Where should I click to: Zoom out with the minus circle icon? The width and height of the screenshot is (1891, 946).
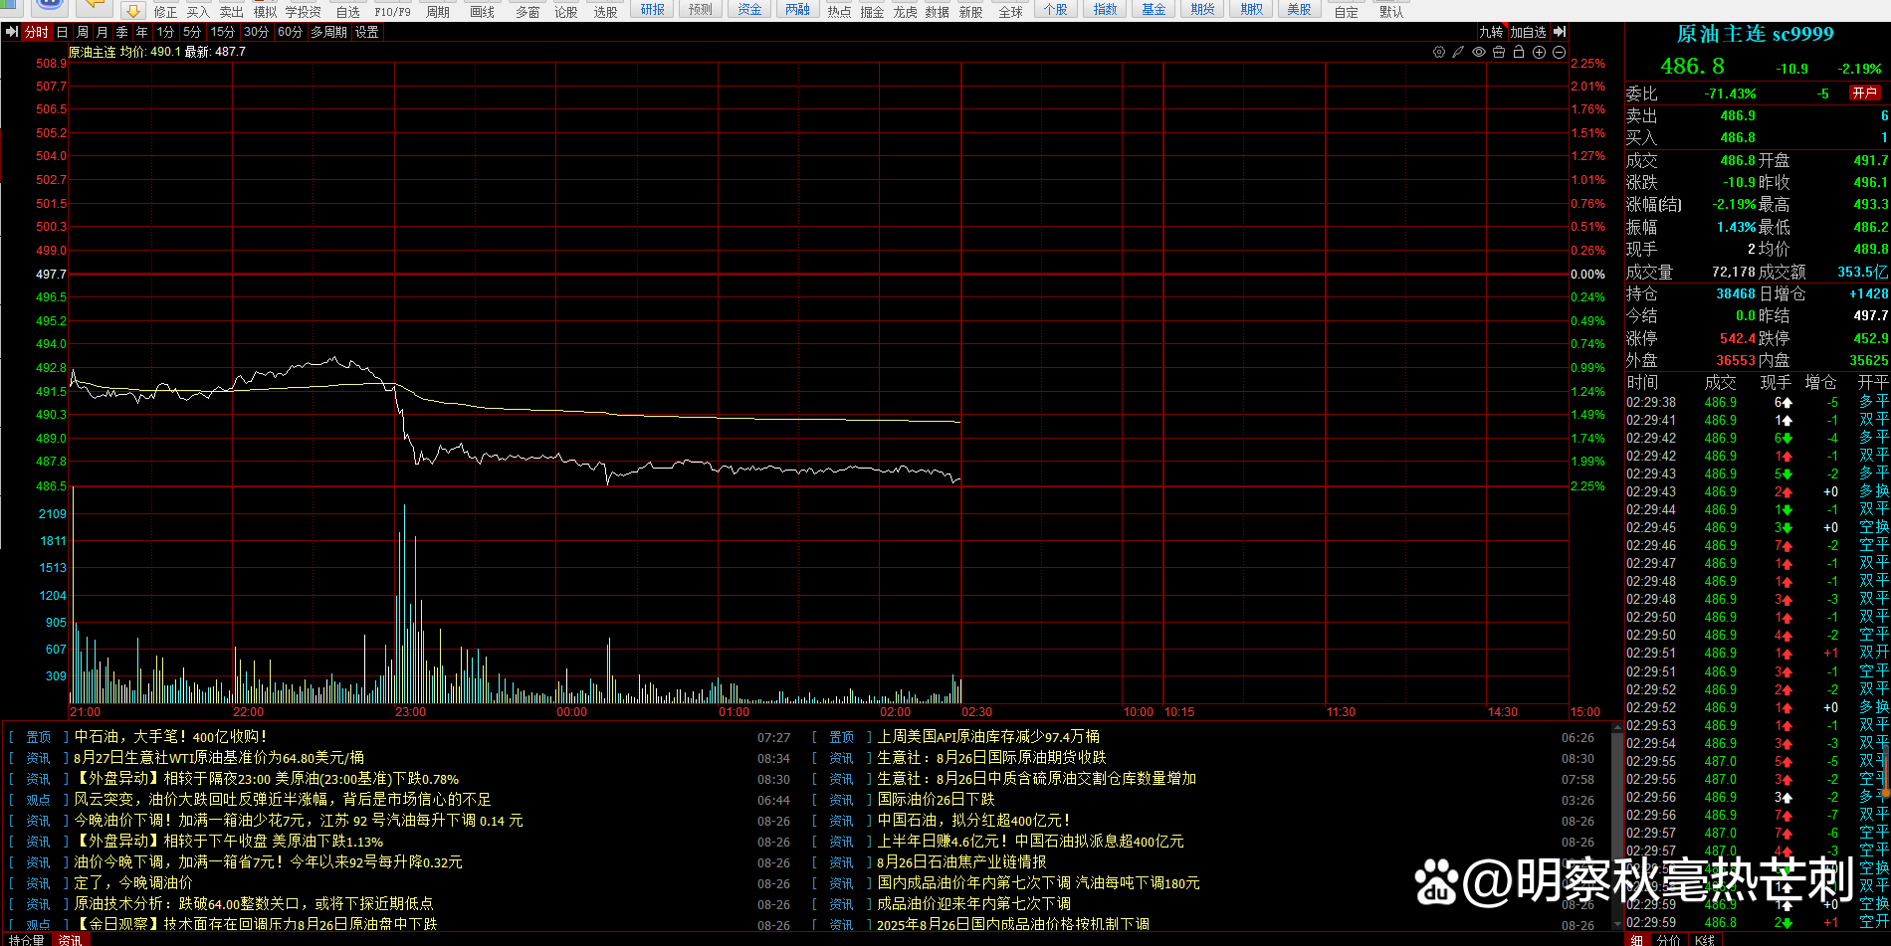click(x=1560, y=52)
